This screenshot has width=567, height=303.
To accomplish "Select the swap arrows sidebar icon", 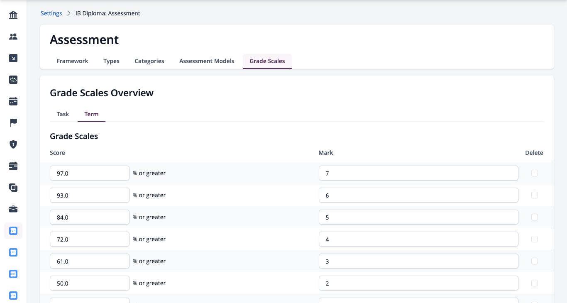I will point(13,80).
